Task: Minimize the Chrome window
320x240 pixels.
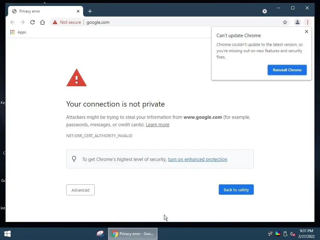Action: [x=278, y=8]
